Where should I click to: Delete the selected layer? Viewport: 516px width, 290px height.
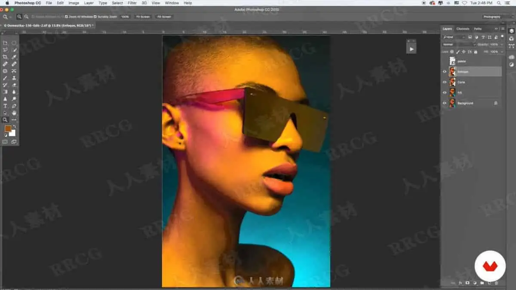click(x=496, y=283)
